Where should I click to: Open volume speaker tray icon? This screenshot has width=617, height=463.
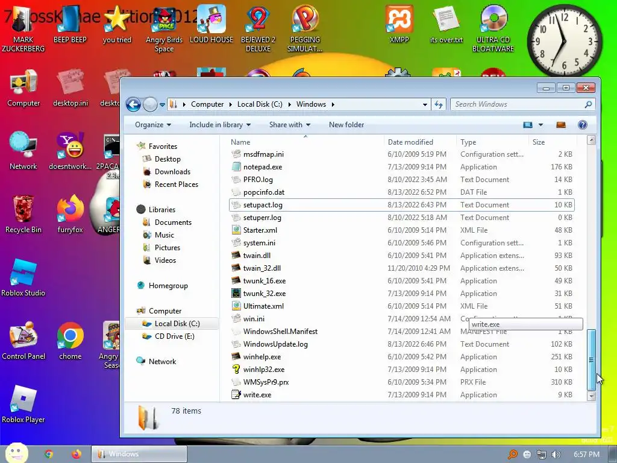pyautogui.click(x=556, y=455)
